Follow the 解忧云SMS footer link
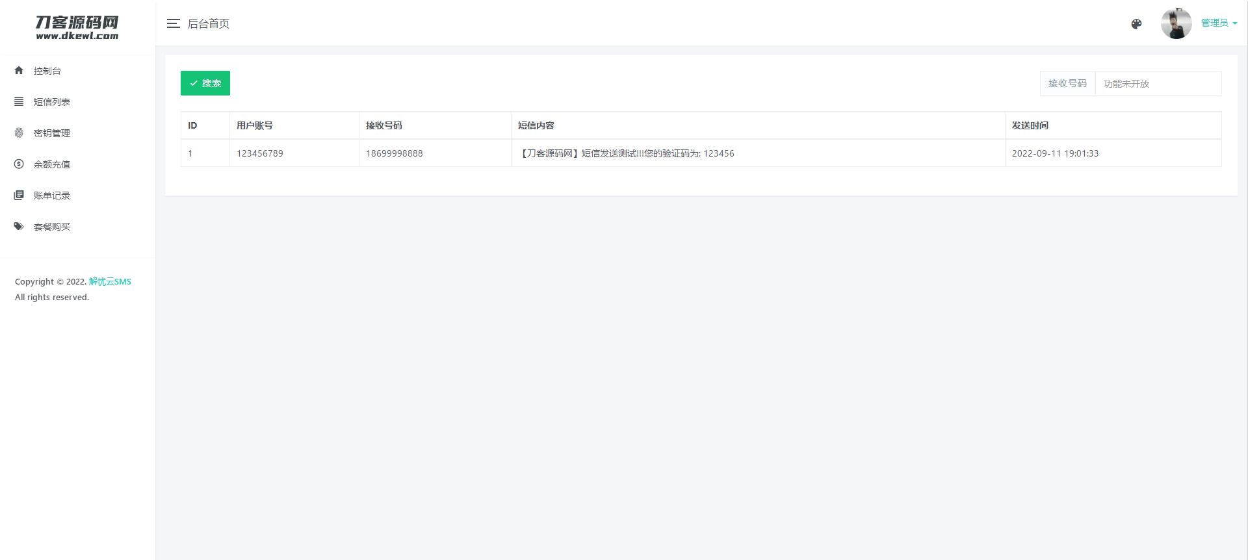This screenshot has width=1248, height=560. (x=110, y=281)
